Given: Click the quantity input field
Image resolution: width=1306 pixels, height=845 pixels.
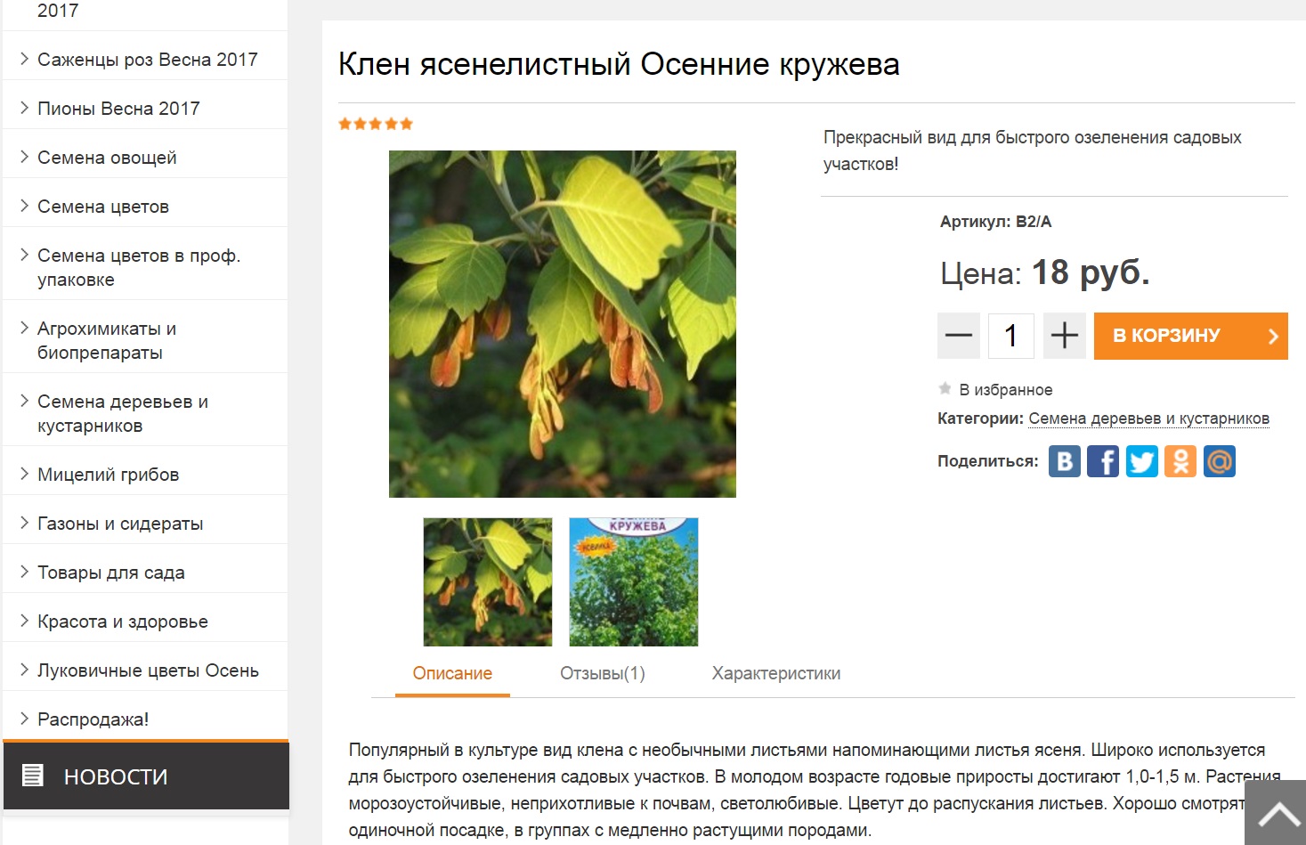Looking at the screenshot, I should (1011, 336).
